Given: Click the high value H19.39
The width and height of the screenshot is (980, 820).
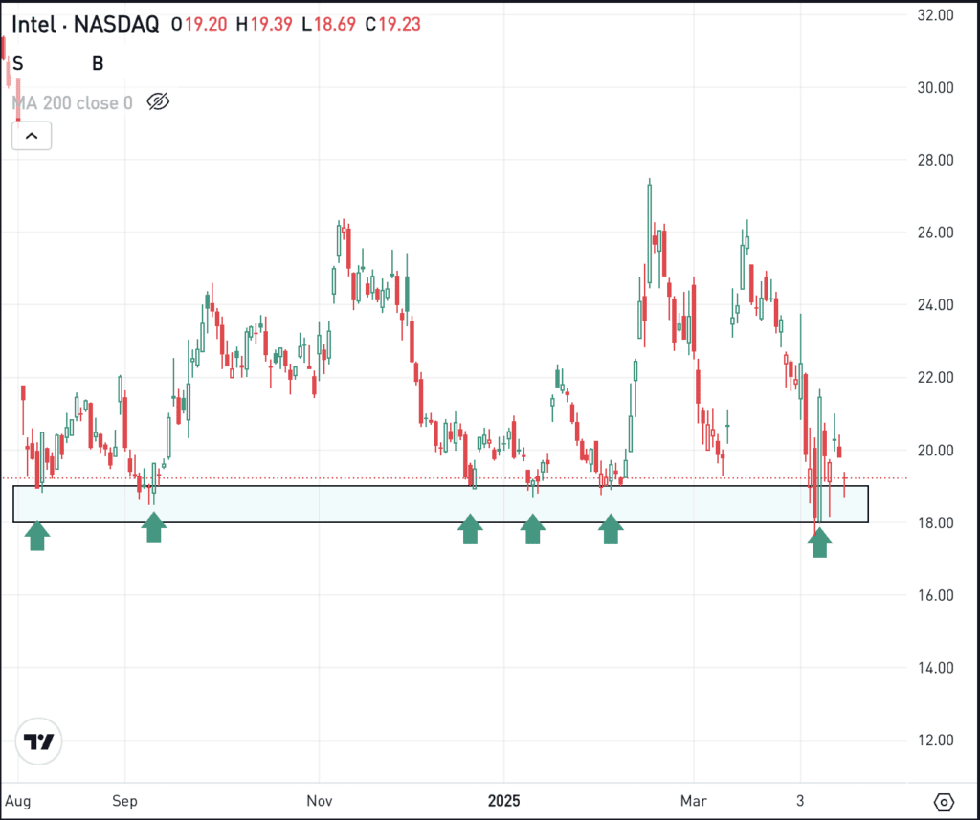Looking at the screenshot, I should (x=264, y=24).
